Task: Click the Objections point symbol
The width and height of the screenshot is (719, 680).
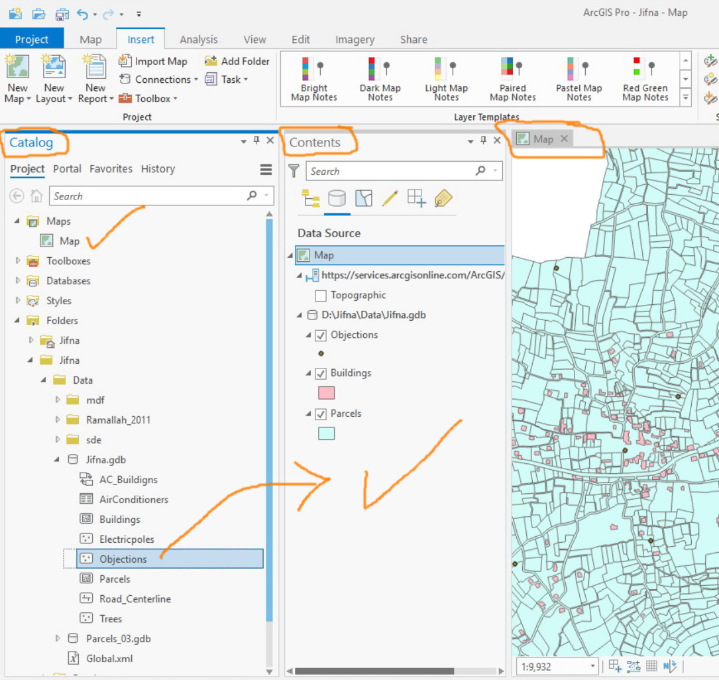Action: coord(321,353)
